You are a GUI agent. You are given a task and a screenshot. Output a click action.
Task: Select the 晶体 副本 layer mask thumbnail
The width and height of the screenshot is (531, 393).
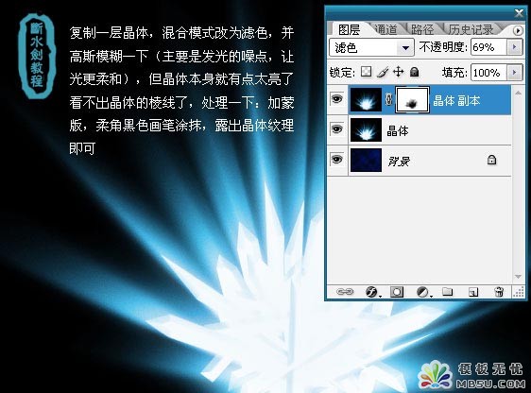coord(413,100)
